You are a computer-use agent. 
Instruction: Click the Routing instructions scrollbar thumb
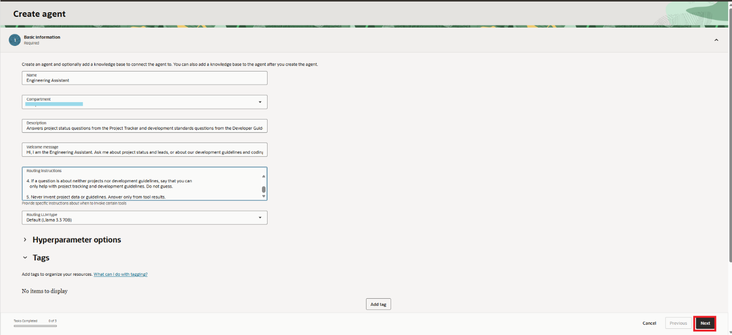click(x=264, y=189)
